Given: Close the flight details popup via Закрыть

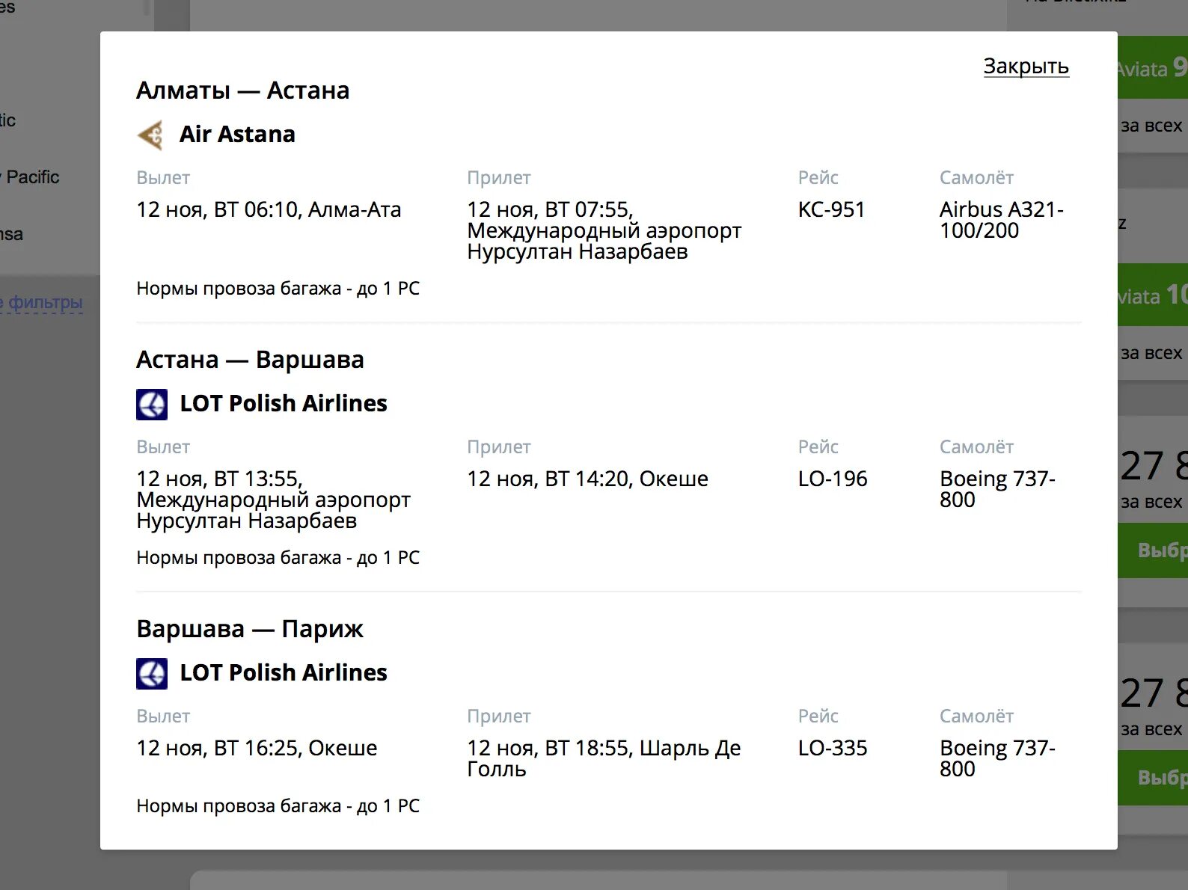Looking at the screenshot, I should 1026,67.
